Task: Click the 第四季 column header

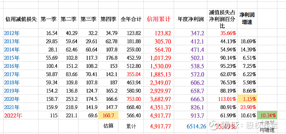Action: 108,19
